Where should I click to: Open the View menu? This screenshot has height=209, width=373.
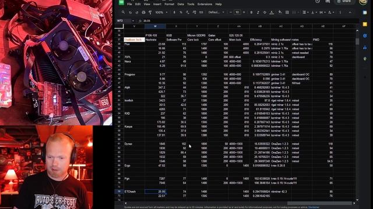click(147, 4)
